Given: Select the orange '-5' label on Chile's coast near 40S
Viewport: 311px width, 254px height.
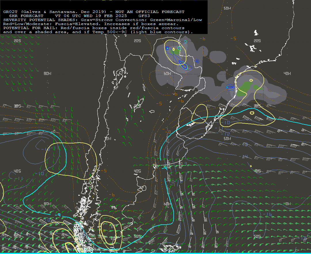Looking at the screenshot, I should 104,171.
